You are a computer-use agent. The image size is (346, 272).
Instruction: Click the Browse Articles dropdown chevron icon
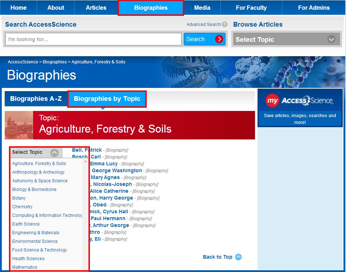click(331, 40)
